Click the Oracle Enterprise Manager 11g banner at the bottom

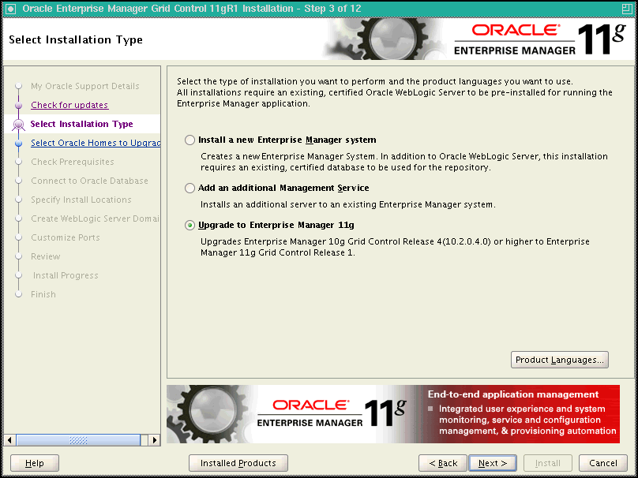tap(393, 414)
